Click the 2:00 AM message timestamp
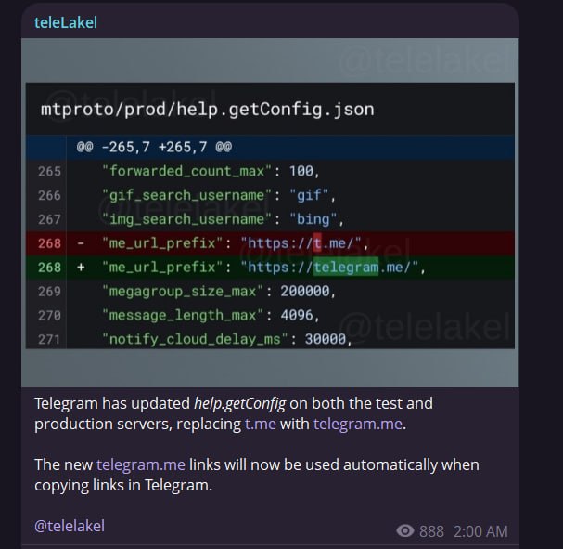 tap(480, 531)
